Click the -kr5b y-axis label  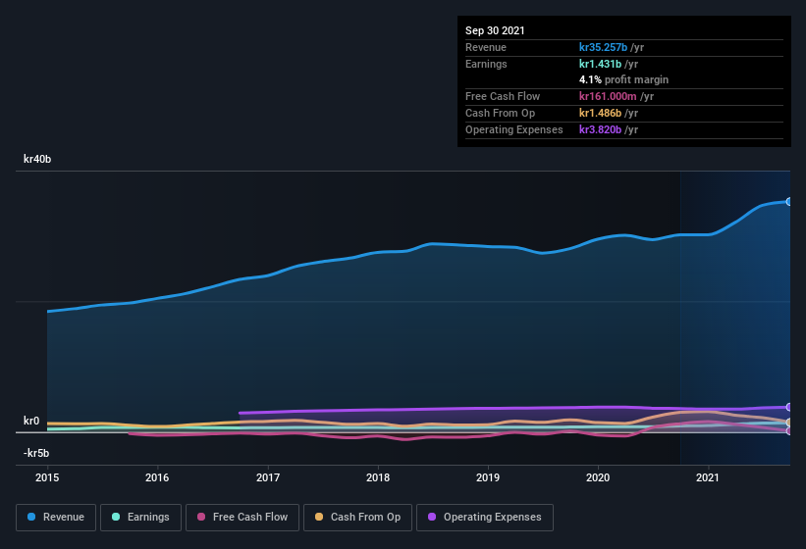pos(36,453)
